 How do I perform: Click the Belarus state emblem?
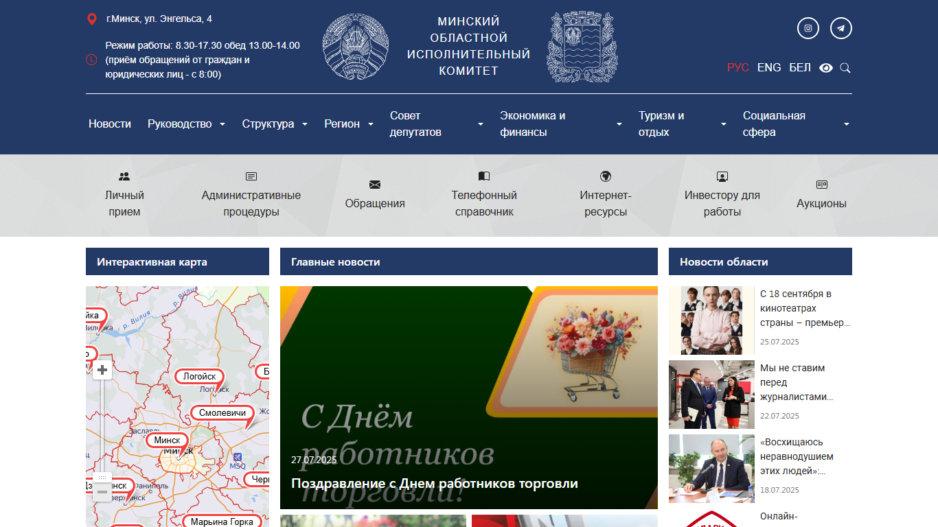(x=356, y=48)
